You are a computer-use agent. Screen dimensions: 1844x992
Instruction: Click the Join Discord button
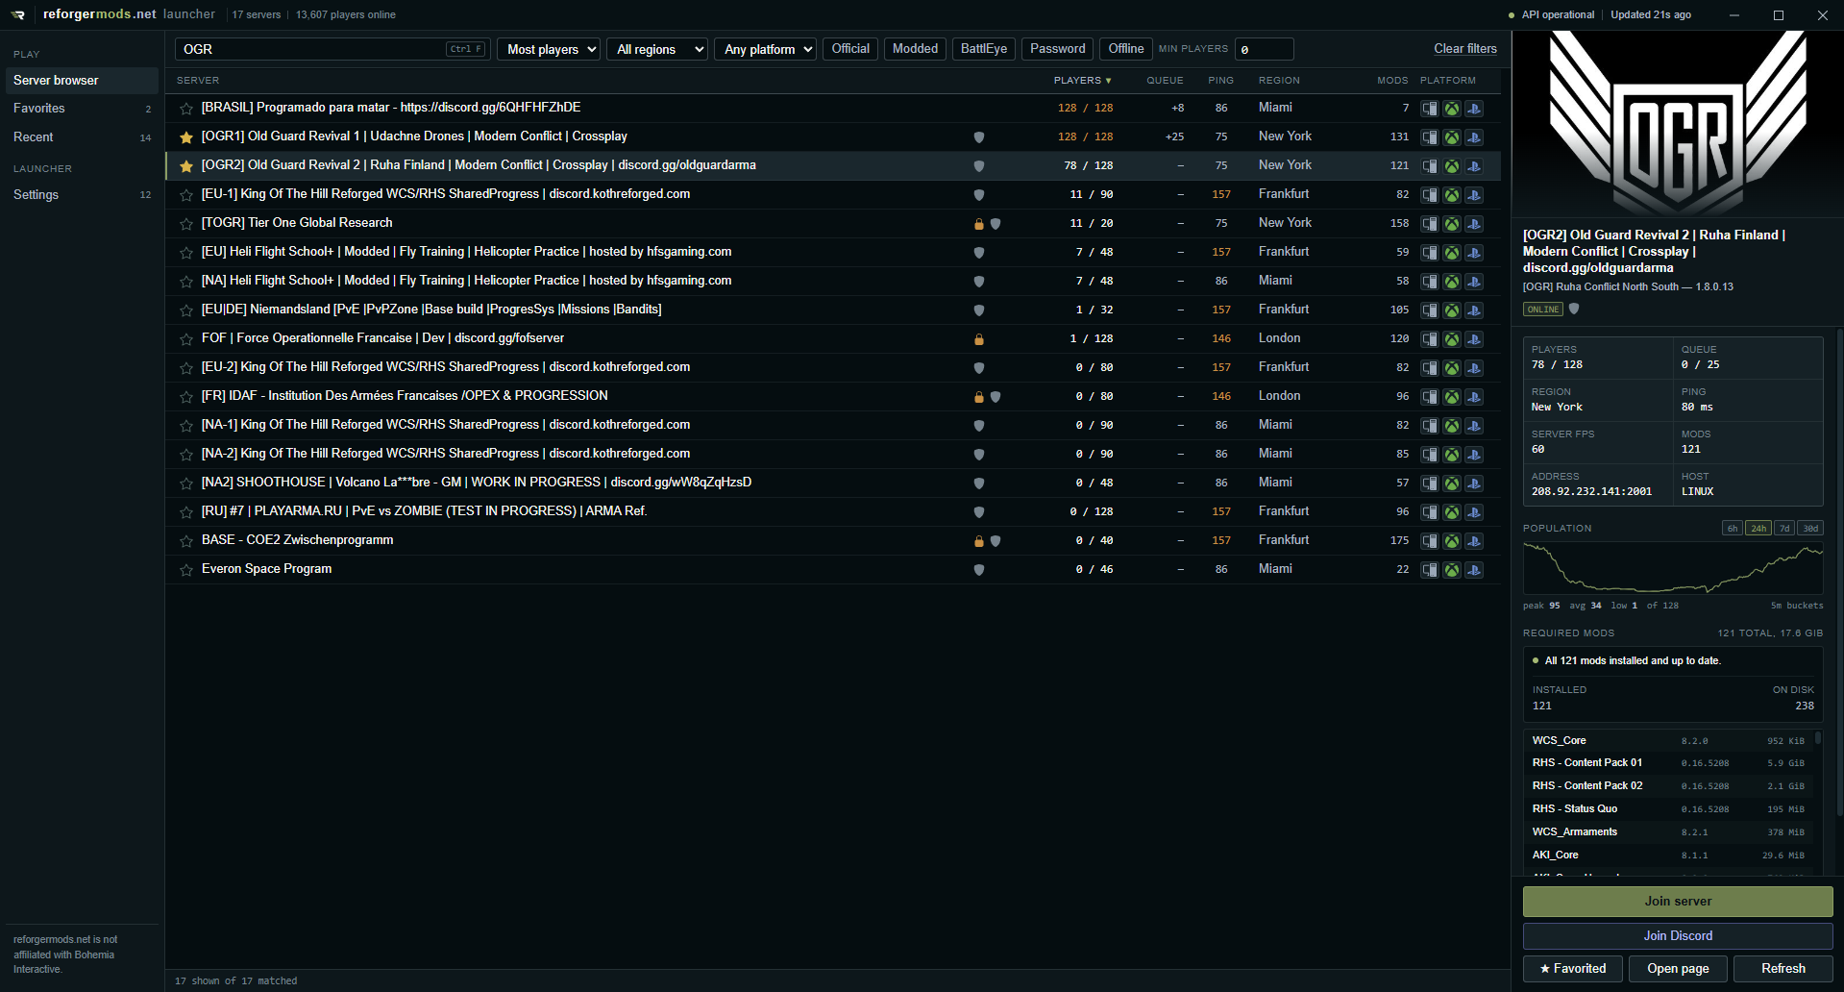coord(1678,936)
